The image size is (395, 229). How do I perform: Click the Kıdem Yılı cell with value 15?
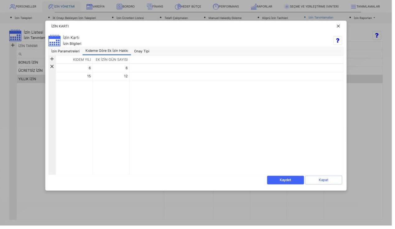pyautogui.click(x=74, y=76)
